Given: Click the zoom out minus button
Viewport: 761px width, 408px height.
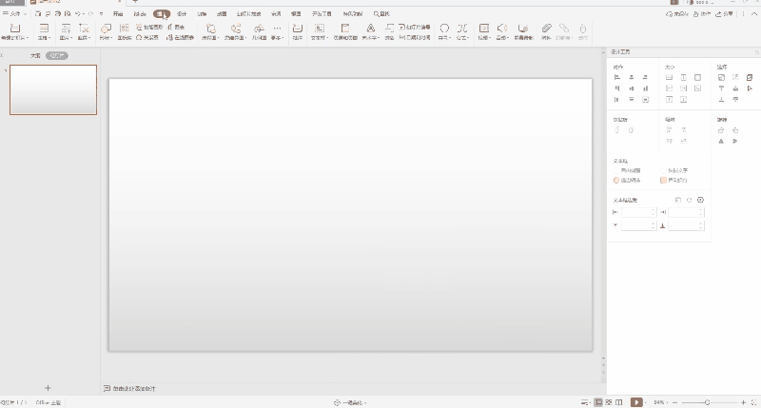Looking at the screenshot, I should [674, 402].
